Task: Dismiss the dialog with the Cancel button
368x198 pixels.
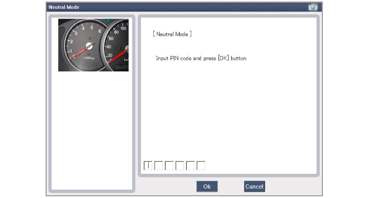Action: tap(255, 186)
